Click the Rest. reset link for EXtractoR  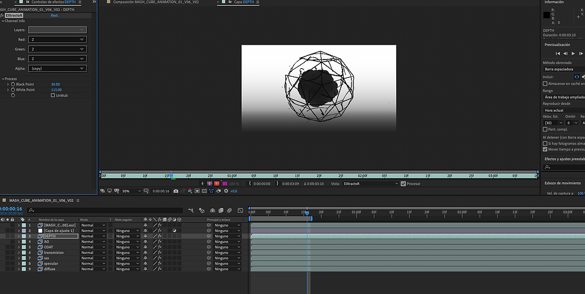(54, 15)
